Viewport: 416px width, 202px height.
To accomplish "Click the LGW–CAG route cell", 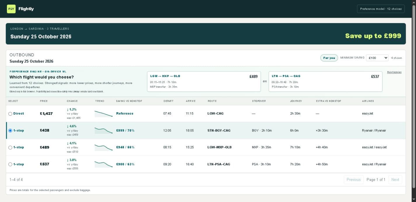I will pos(215,114).
